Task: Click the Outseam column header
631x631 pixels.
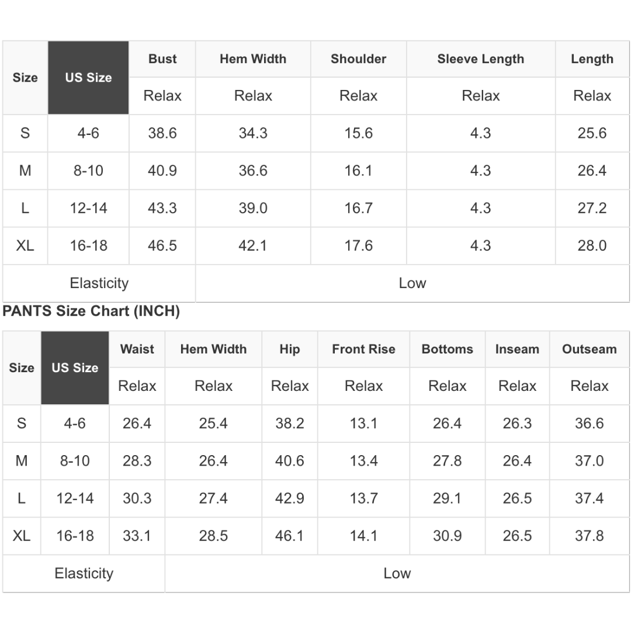Action: pos(589,349)
